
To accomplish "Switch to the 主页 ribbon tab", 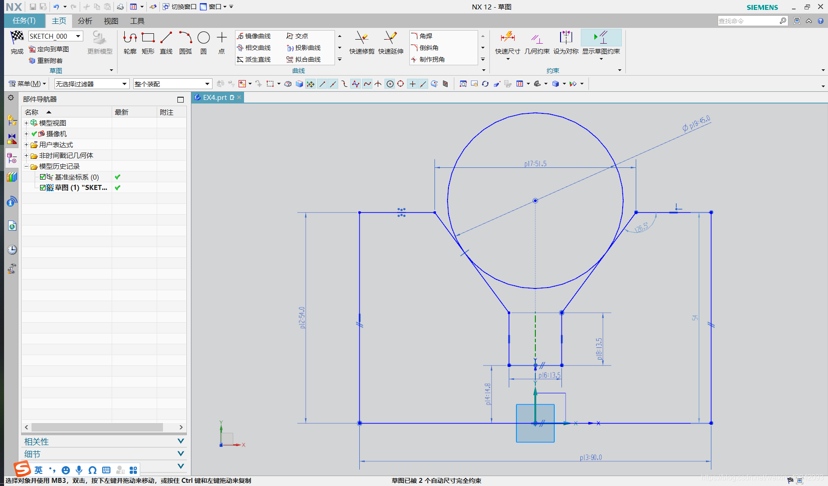I will coord(59,21).
